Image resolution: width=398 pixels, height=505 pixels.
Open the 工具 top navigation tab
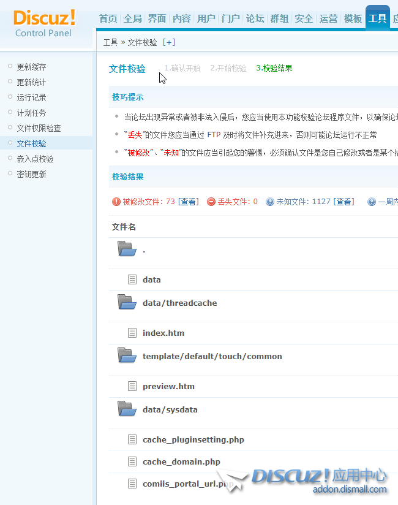(377, 18)
